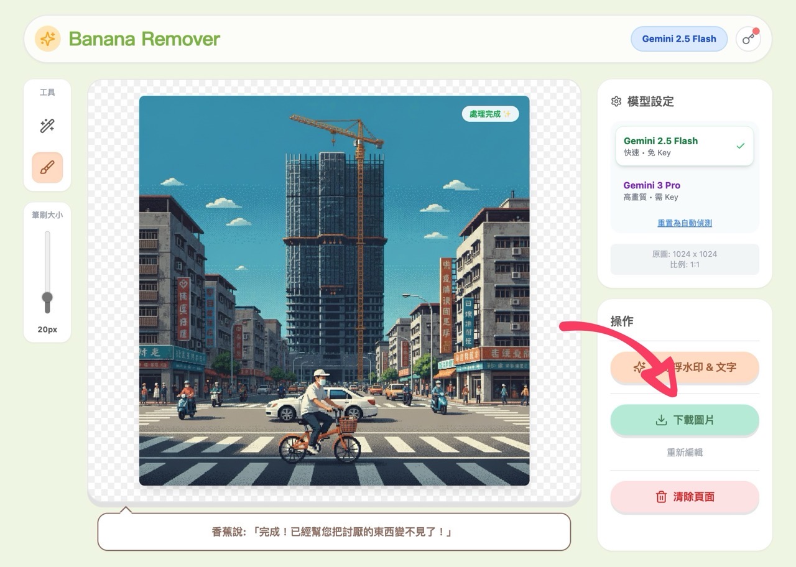Click the download arrow icon for 下載圖片

[661, 420]
